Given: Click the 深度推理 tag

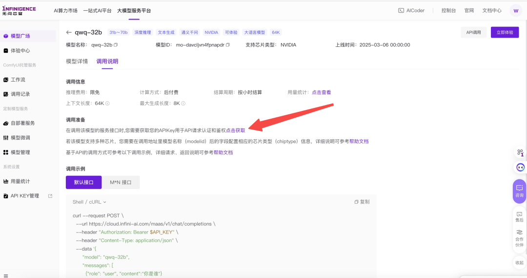Looking at the screenshot, I should click(x=143, y=32).
